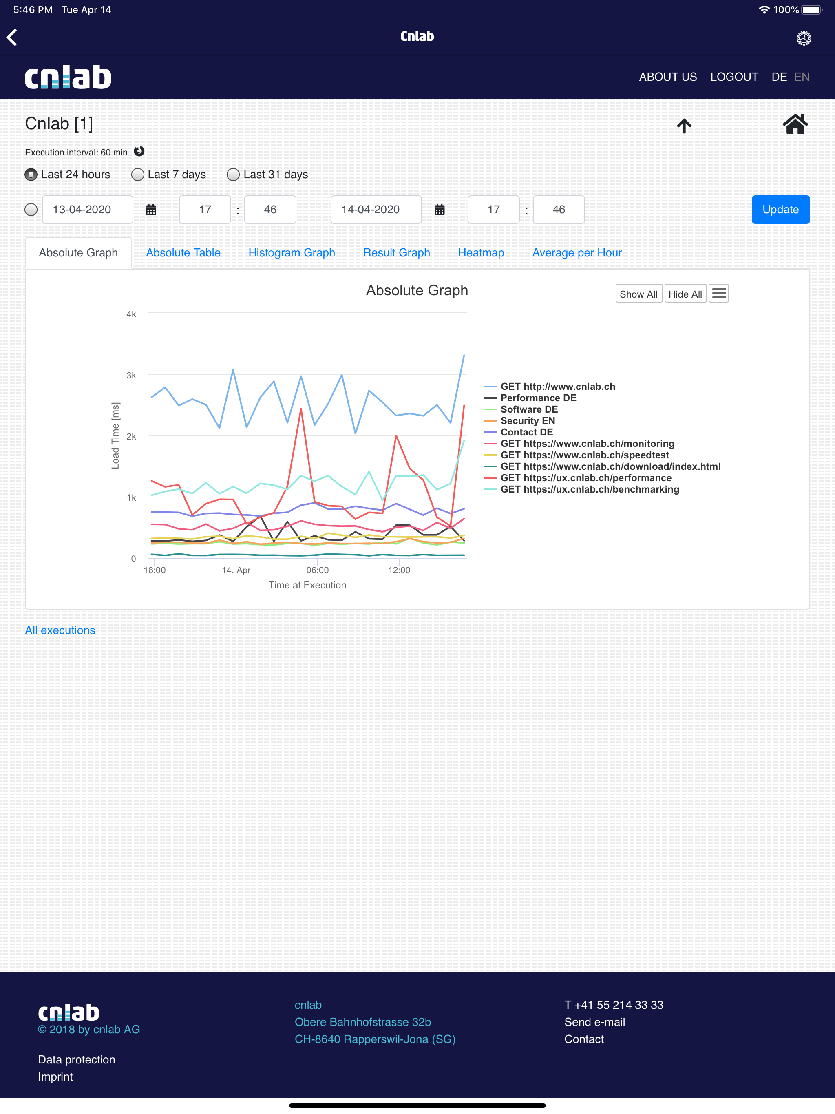Open the All executions link

60,630
